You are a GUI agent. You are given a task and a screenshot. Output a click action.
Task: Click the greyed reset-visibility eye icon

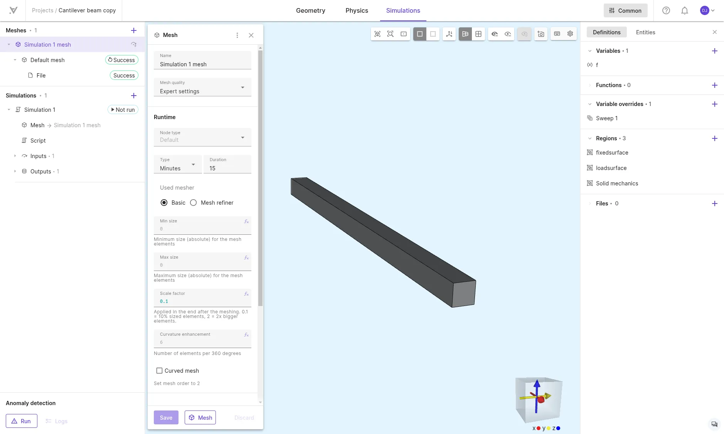pos(524,34)
